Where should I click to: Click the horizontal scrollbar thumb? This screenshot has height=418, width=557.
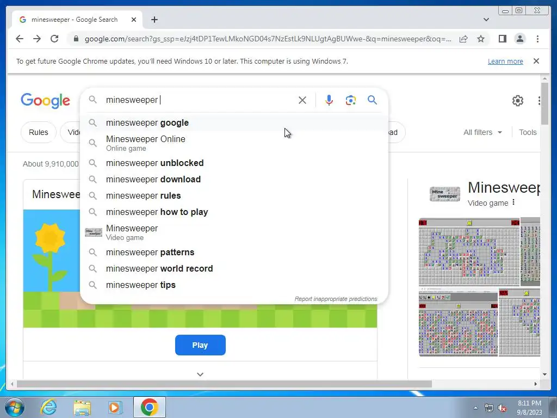point(224,384)
